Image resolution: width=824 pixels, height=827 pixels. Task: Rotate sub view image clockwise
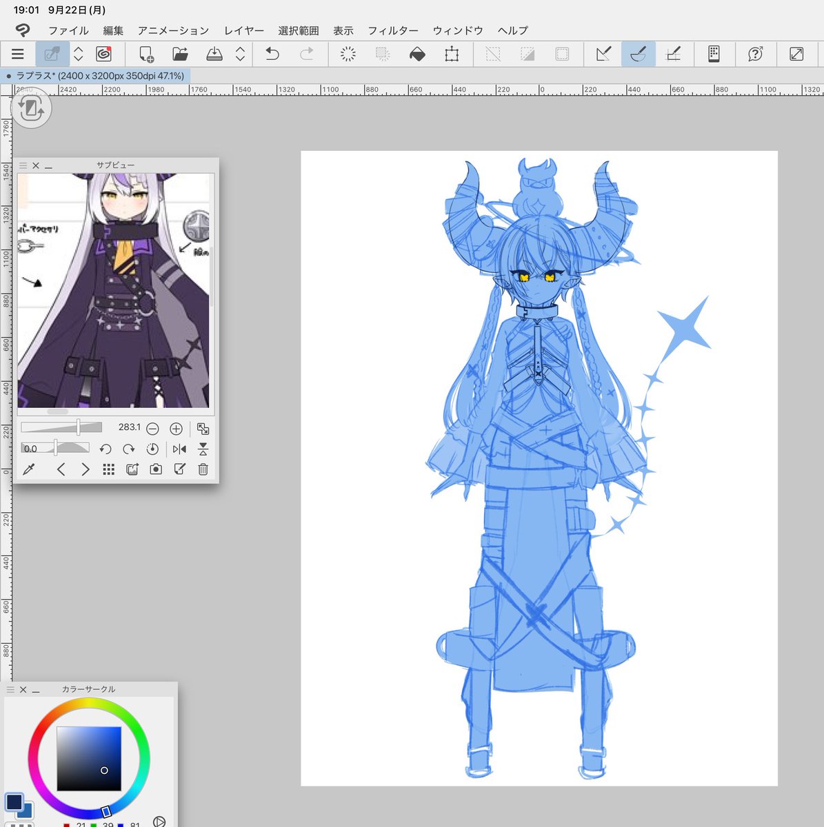129,449
